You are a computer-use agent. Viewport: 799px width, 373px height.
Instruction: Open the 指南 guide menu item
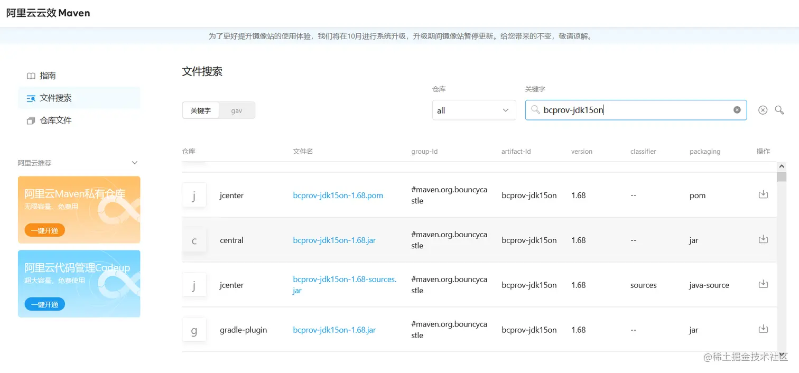[79, 76]
